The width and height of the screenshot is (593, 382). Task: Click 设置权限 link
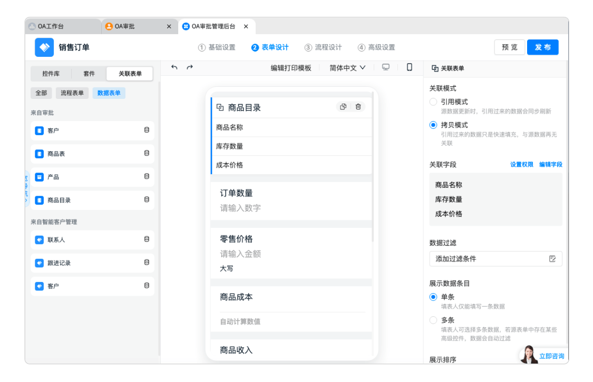pyautogui.click(x=521, y=165)
